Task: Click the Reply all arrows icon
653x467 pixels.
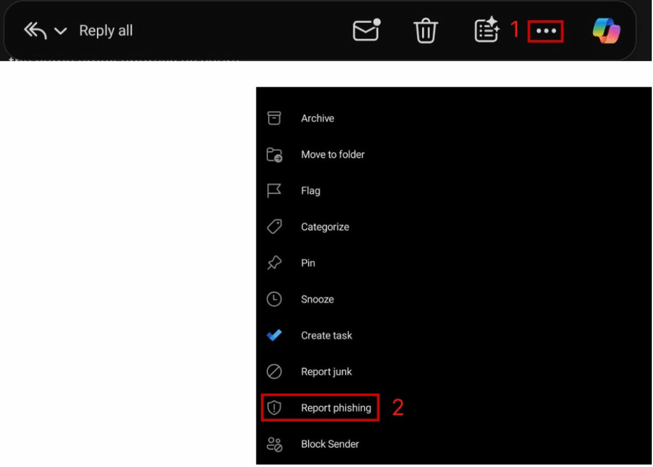Action: tap(35, 31)
